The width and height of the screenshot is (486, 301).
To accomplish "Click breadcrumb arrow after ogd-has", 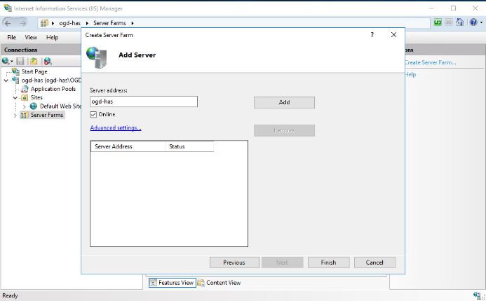I will [87, 23].
